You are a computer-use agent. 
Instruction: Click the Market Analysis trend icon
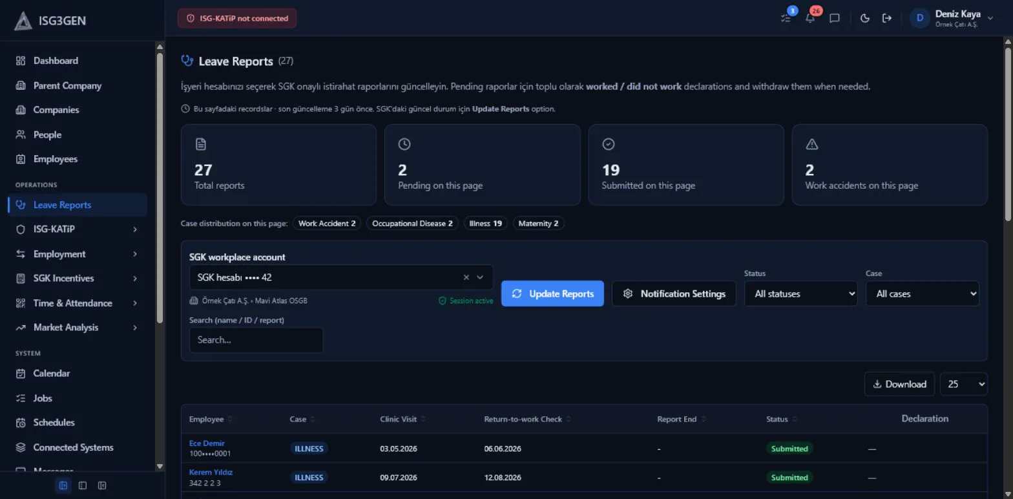point(21,328)
